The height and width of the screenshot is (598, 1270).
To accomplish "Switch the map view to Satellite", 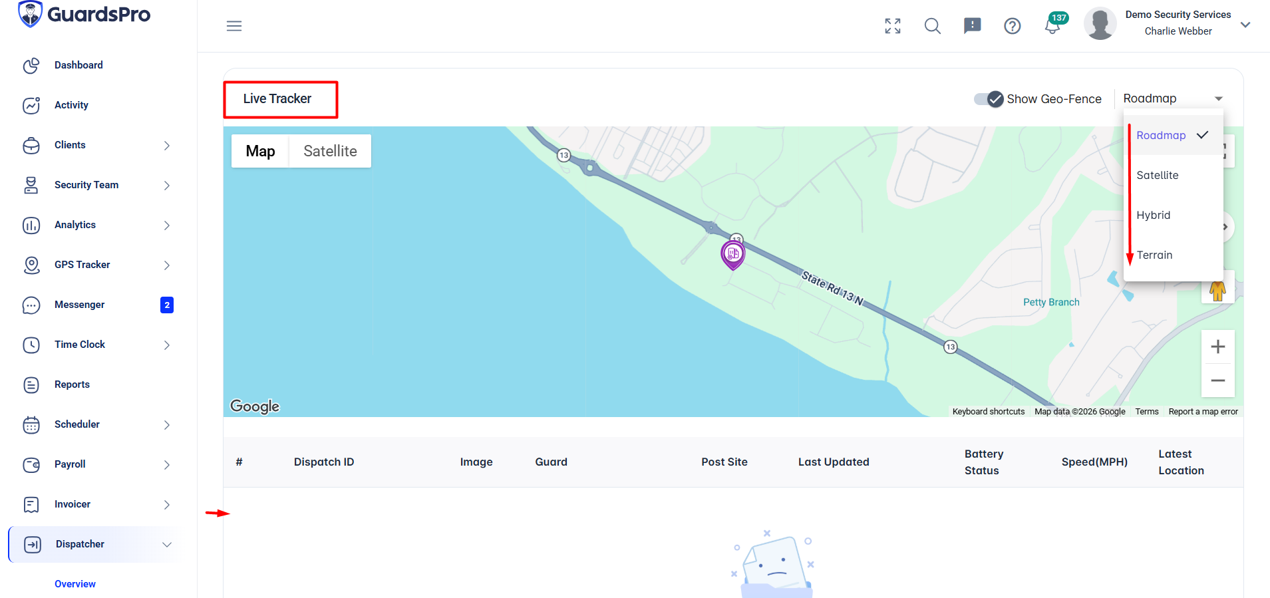I will click(x=330, y=151).
